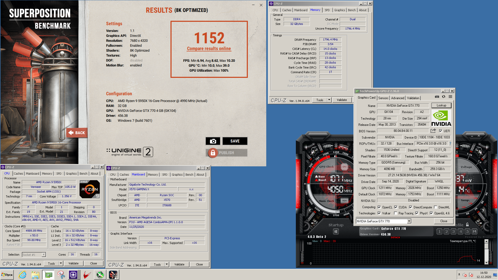This screenshot has width=498, height=280.
Task: Toggle the Ray Tracing checkbox in GPU-Z
Action: pos(395,213)
